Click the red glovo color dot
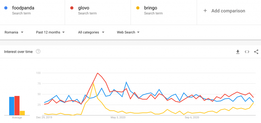This screenshot has height=123, width=261. click(x=72, y=8)
